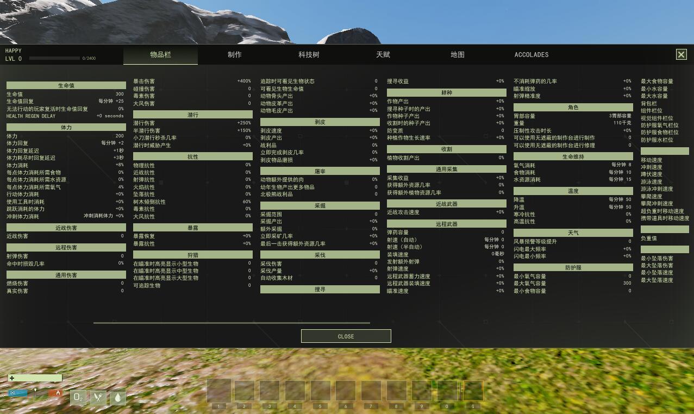Open the ACCOLADES tab

[532, 55]
